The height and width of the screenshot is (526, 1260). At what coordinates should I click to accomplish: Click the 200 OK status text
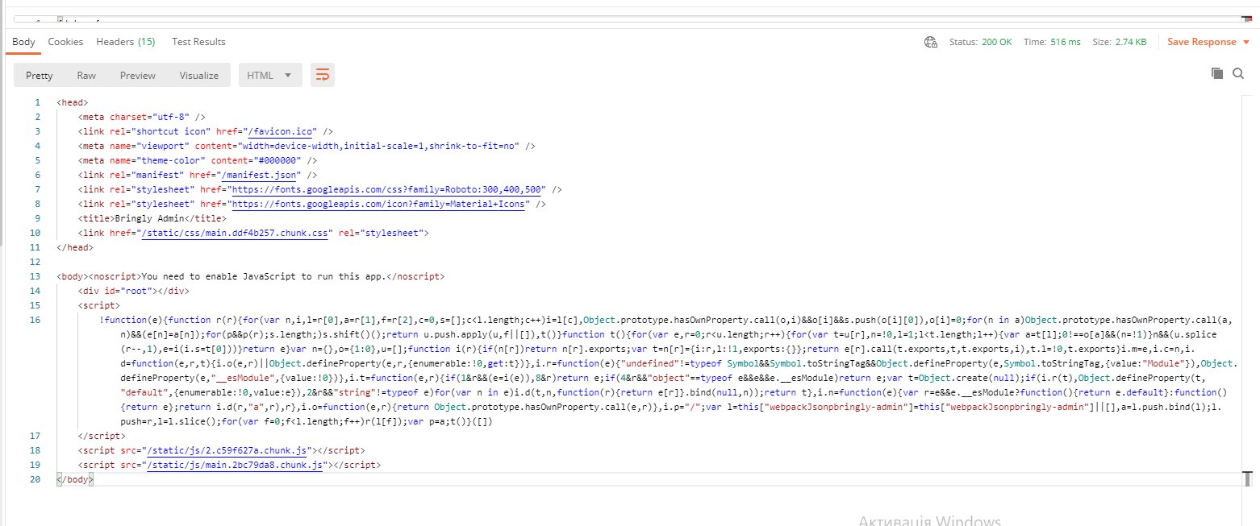click(x=996, y=42)
